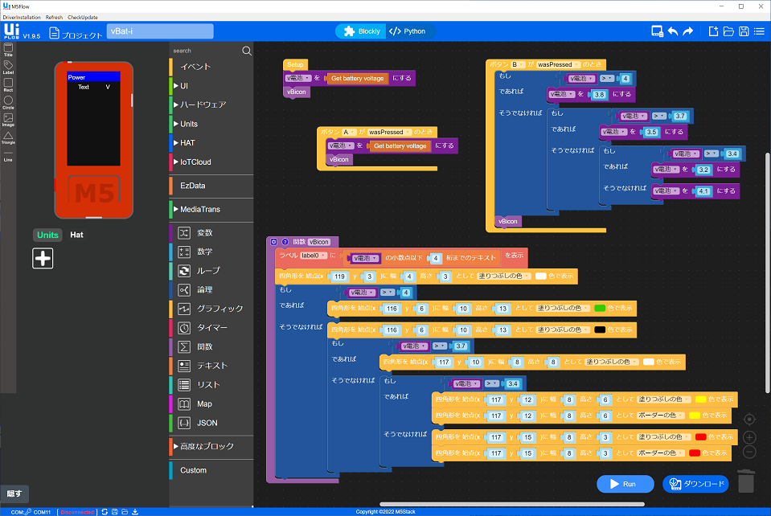Expand the Units block category
This screenshot has width=771, height=516.
pos(211,124)
